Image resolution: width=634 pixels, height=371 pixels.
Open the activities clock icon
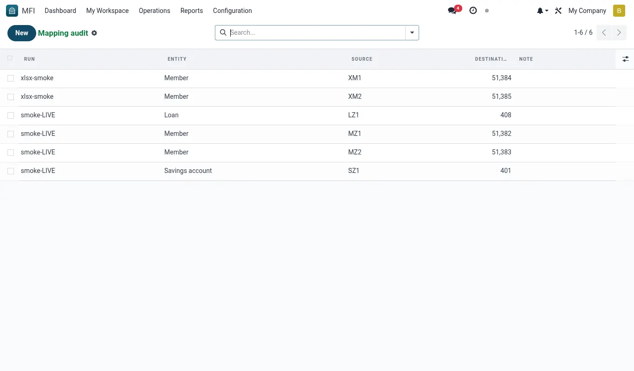[473, 11]
